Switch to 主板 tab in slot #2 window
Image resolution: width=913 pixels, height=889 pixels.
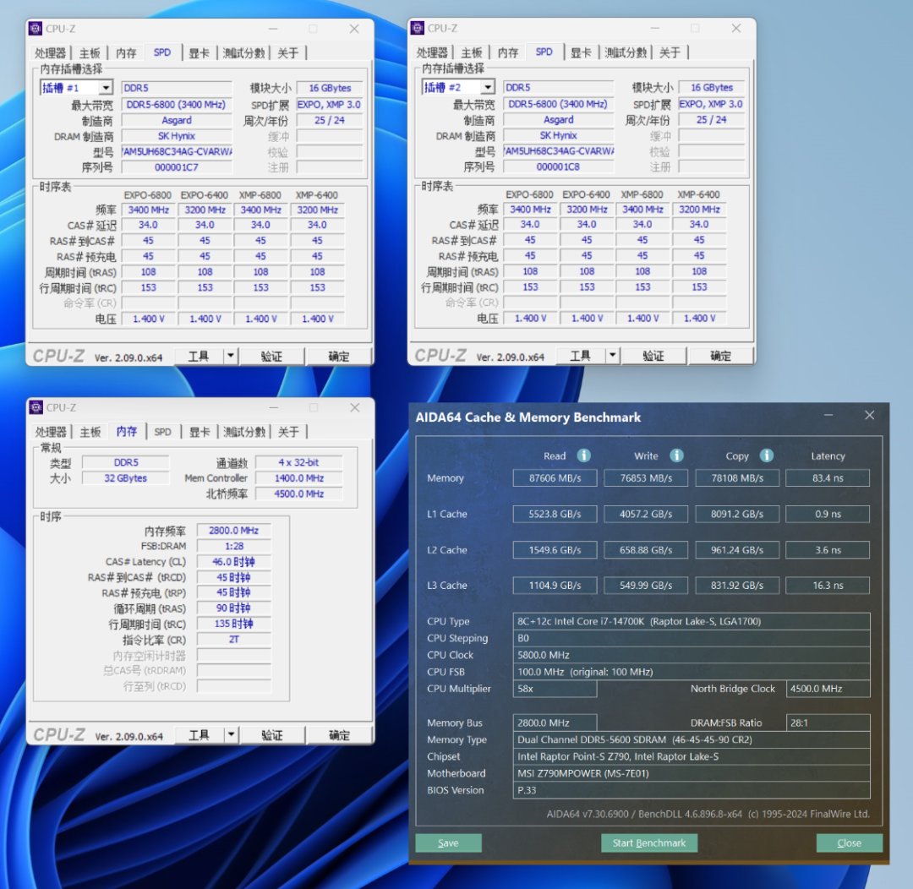(x=472, y=52)
